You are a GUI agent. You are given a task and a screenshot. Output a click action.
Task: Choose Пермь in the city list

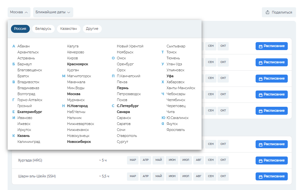123,88
